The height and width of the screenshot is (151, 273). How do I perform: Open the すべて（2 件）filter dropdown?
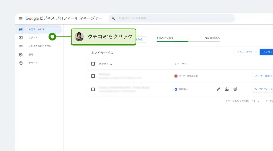coord(247,52)
